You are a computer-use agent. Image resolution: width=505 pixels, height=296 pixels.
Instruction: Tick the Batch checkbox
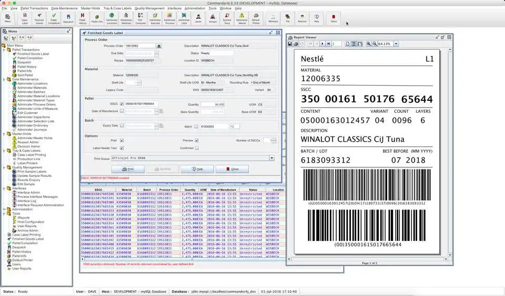196,126
